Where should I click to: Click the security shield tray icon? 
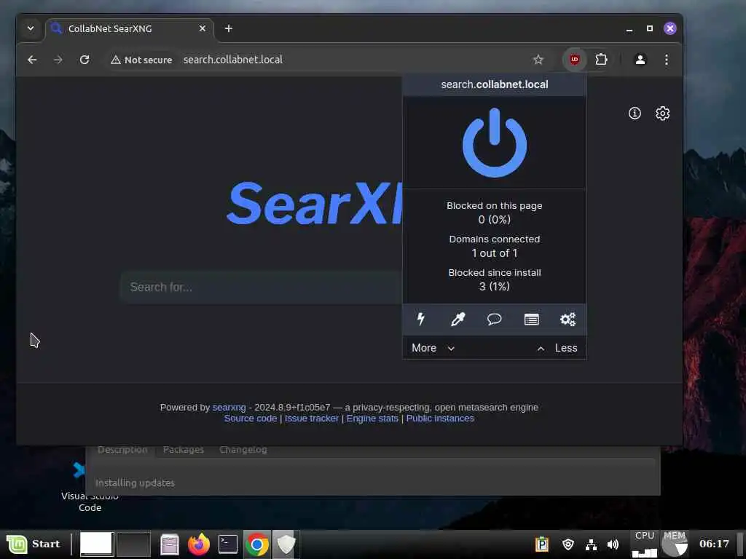click(568, 544)
